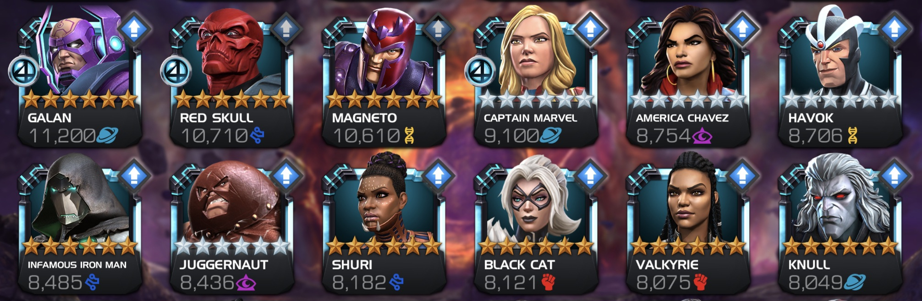This screenshot has width=922, height=301.
Task: Click the upgrade arrow on Havok's card
Action: point(895,29)
